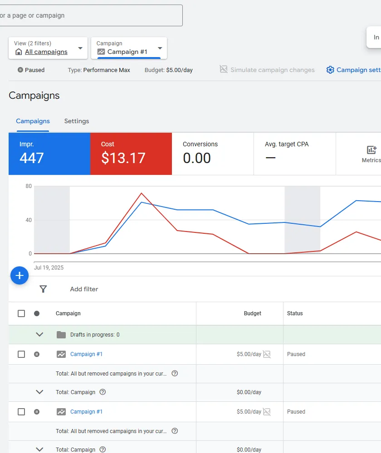The width and height of the screenshot is (381, 453).
Task: Select the Avg. target CPA metric card
Action: 295,154
